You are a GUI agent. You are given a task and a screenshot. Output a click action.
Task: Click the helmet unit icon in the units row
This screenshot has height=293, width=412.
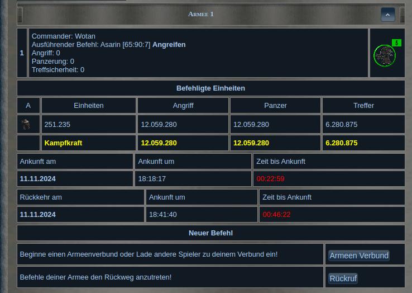26,124
